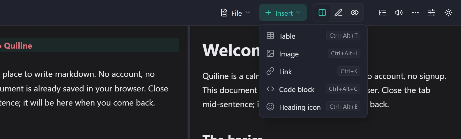Image resolution: width=461 pixels, height=139 pixels.
Task: Click the Ctrl+Alt+T shortcut badge
Action: pos(343,36)
